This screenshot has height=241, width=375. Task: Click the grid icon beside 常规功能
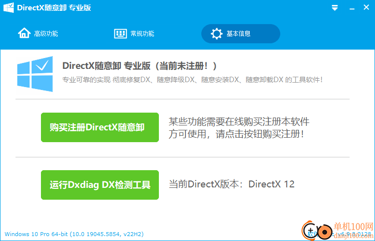coord(120,33)
